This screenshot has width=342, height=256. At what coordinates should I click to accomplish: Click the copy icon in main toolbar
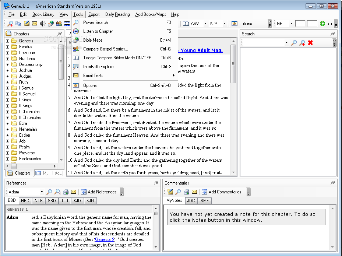(x=18, y=24)
